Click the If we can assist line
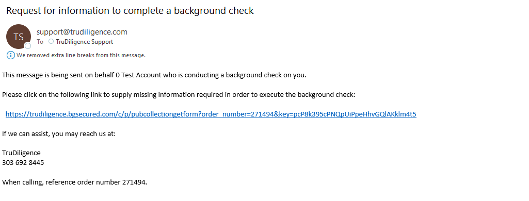This screenshot has height=201, width=529. [59, 133]
